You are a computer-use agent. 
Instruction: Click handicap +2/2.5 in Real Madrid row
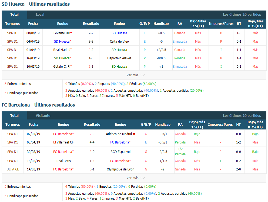coord(161,50)
